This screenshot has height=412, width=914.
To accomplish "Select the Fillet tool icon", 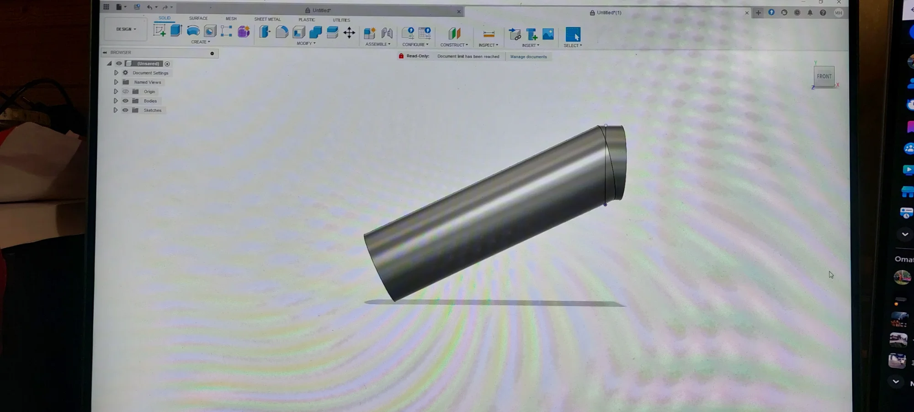I will tap(282, 32).
